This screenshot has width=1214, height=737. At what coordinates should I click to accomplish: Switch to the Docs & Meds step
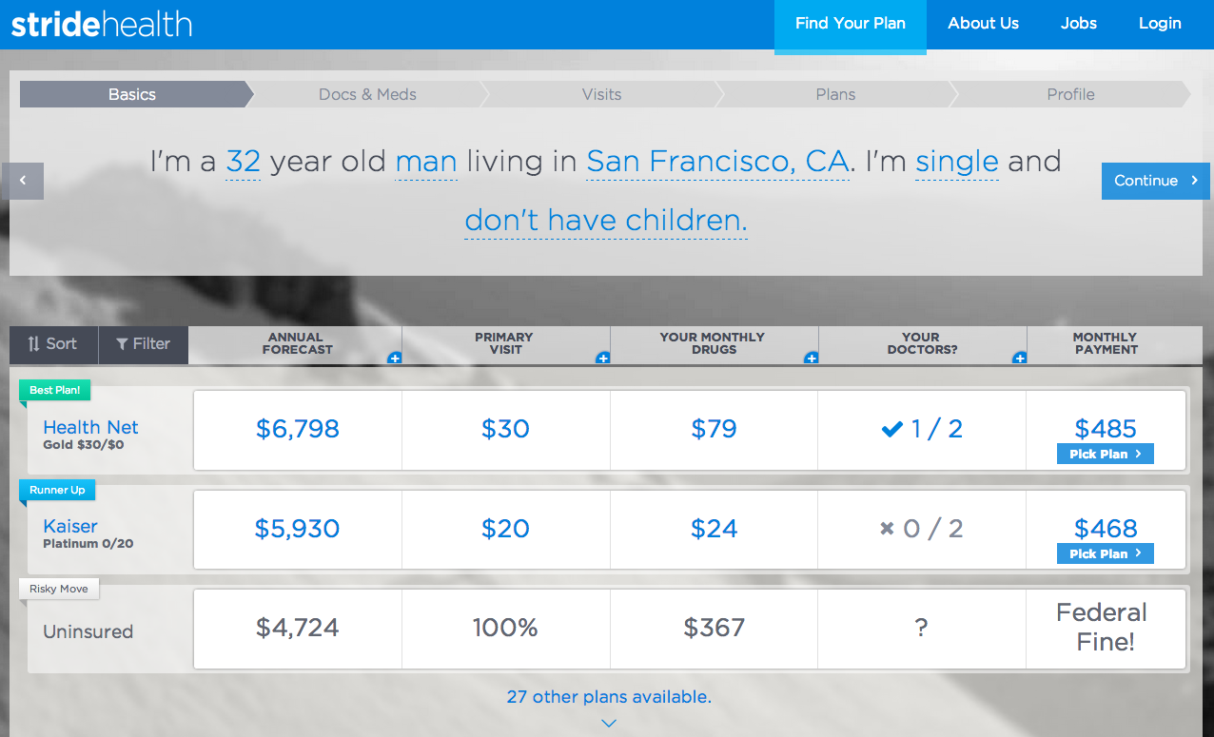click(x=367, y=94)
